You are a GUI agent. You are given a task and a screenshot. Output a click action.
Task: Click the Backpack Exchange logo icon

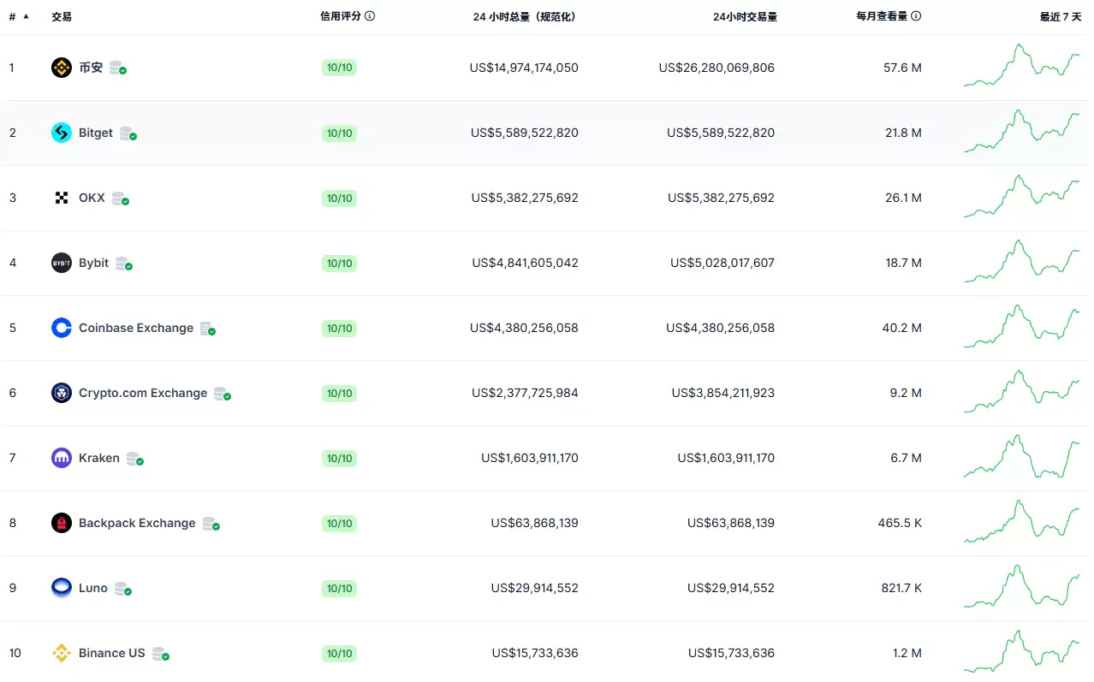tap(62, 523)
